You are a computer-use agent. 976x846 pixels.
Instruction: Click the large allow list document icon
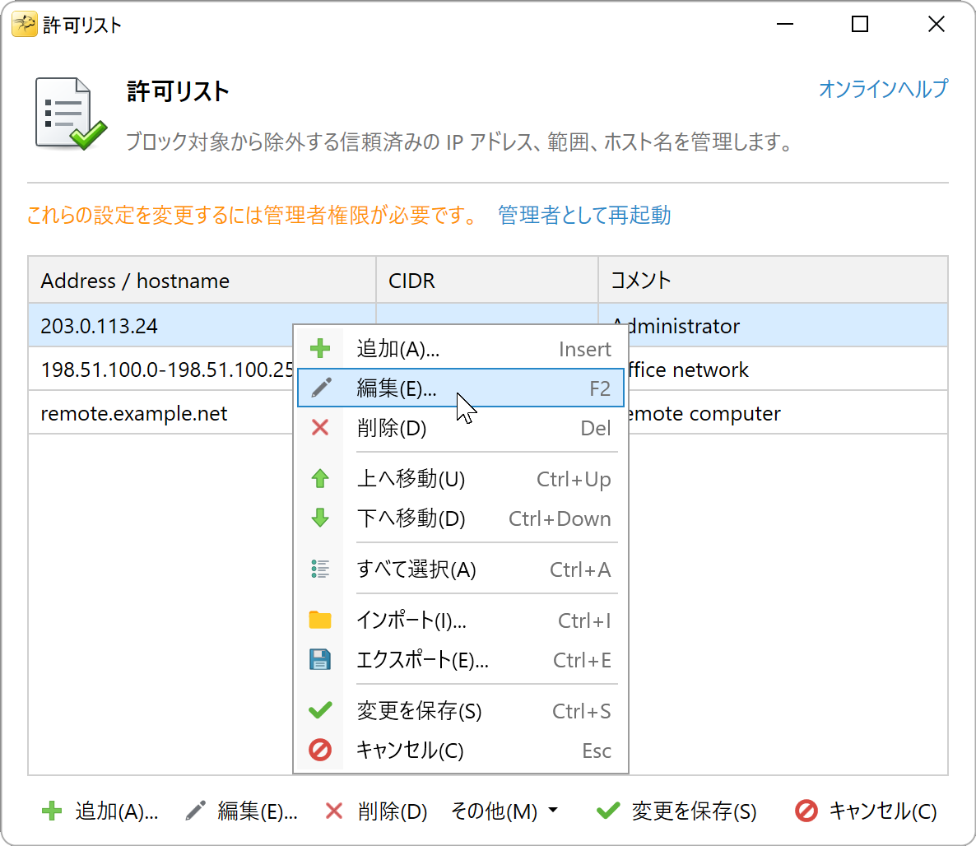pos(70,114)
